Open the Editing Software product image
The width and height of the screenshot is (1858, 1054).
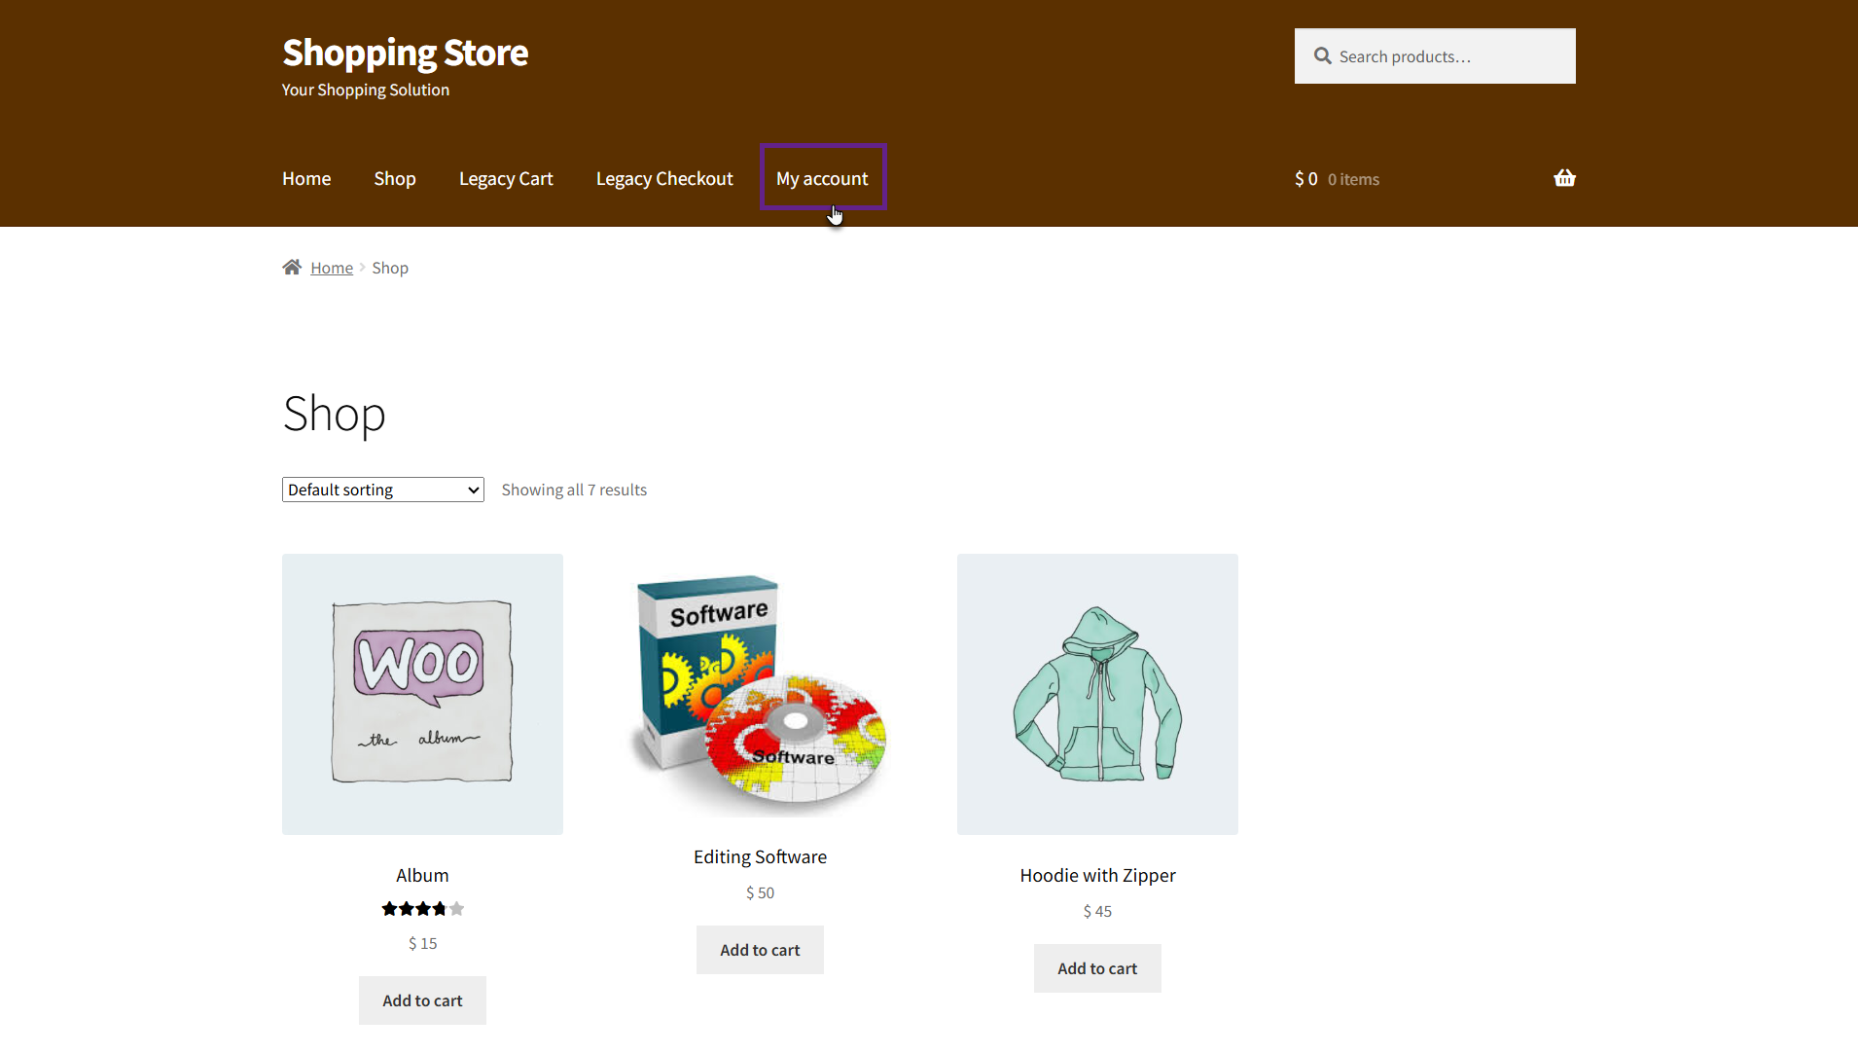760,694
